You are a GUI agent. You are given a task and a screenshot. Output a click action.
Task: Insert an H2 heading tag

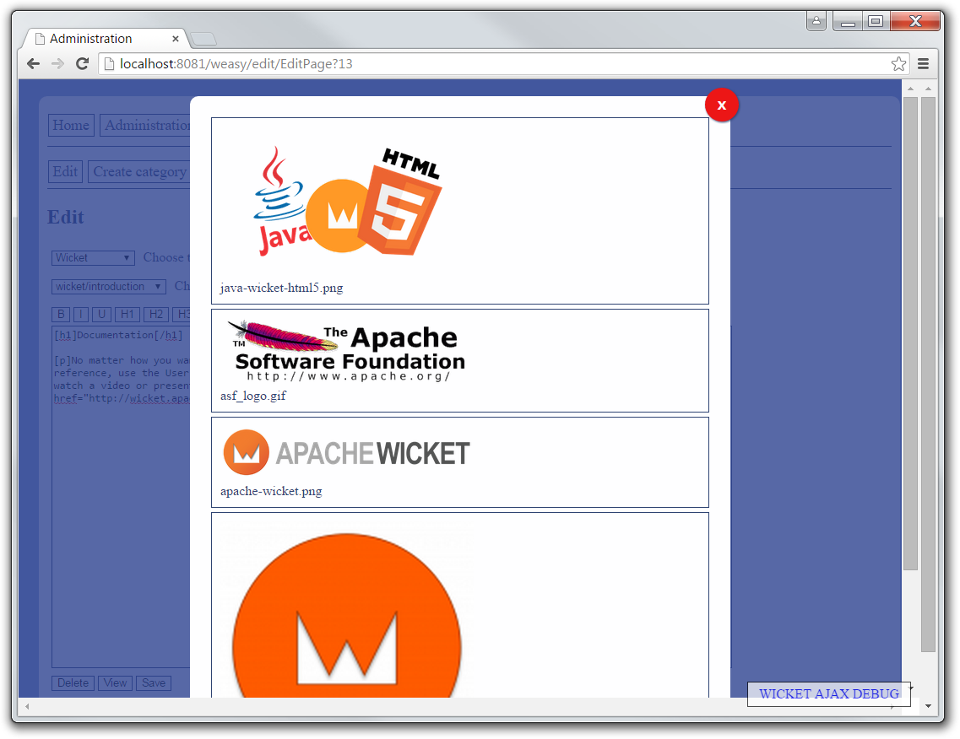(x=156, y=314)
